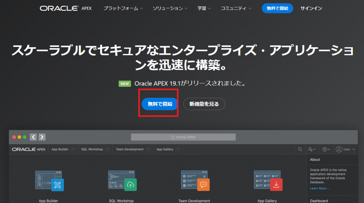Expand the コミュニティ menu
Viewport: 364px width, 203px height.
tap(236, 9)
